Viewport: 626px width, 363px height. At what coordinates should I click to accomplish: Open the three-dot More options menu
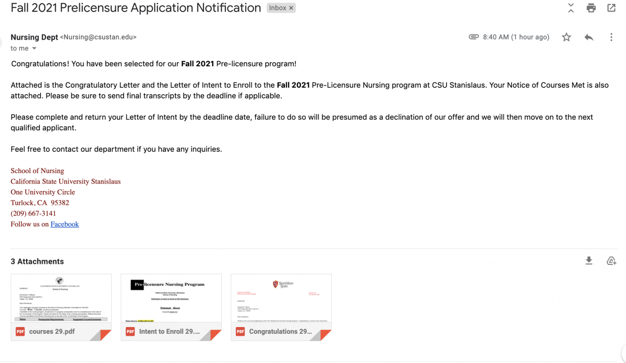611,37
